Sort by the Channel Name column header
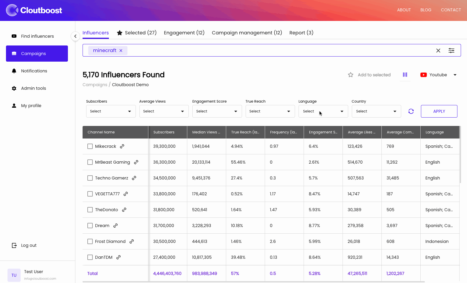467x283 pixels. click(115, 132)
